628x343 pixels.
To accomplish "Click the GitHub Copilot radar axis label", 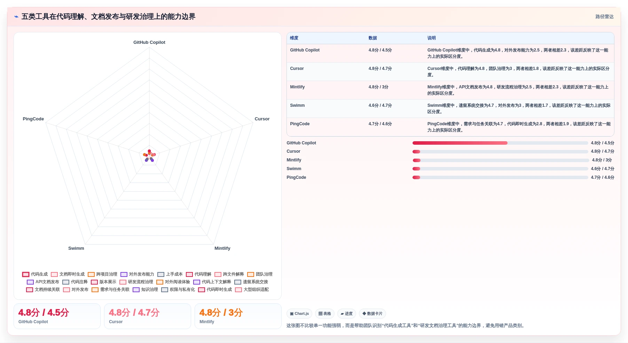I will [149, 42].
